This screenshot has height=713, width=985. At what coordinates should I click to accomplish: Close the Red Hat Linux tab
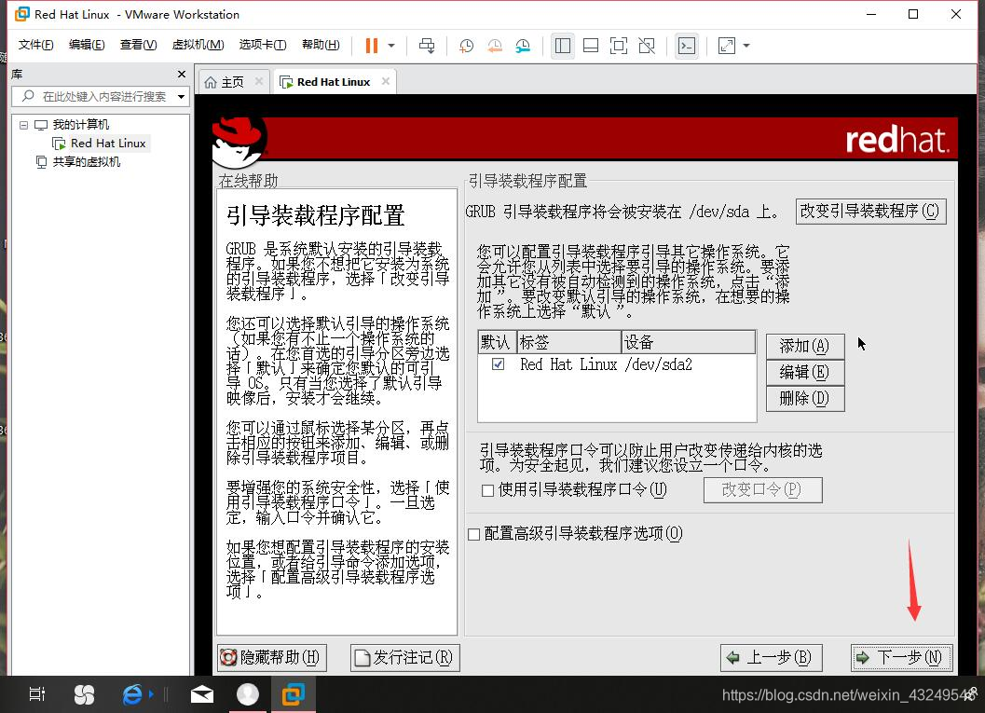386,81
